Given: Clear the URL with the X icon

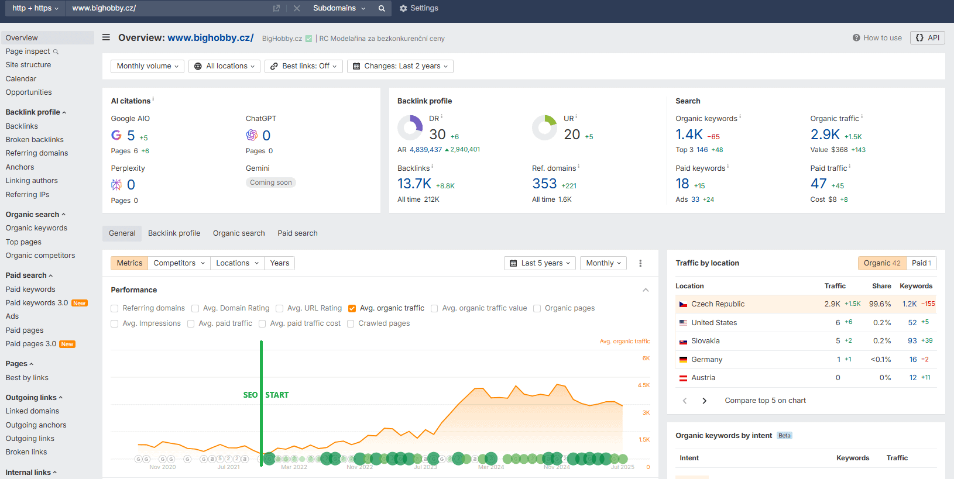Looking at the screenshot, I should tap(297, 8).
